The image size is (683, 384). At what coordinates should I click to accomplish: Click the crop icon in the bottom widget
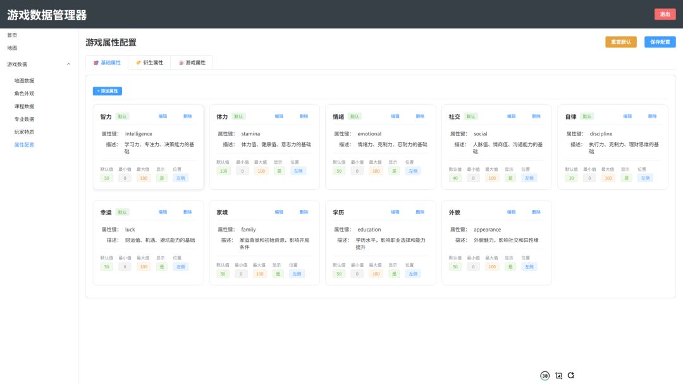(558, 375)
